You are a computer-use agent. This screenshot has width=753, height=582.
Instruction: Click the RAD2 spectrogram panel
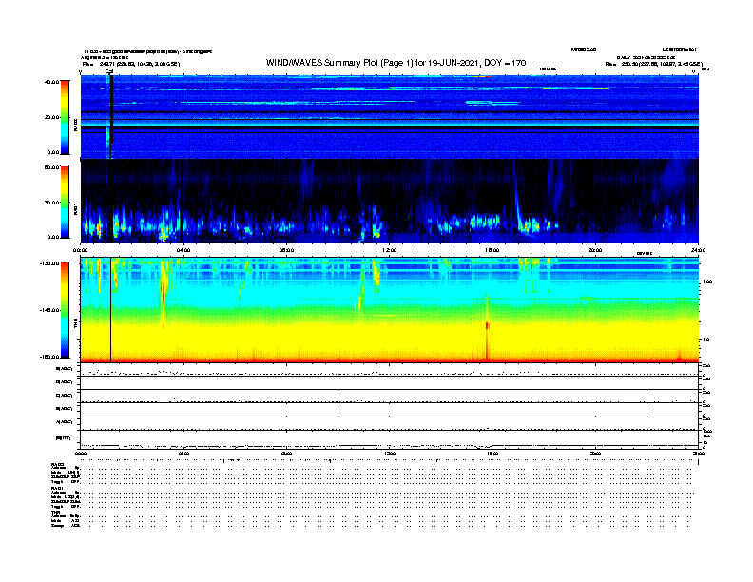tap(390, 117)
